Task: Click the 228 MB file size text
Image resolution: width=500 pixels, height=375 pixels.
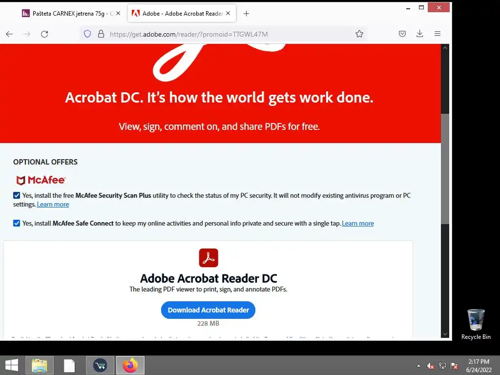Action: point(208,323)
